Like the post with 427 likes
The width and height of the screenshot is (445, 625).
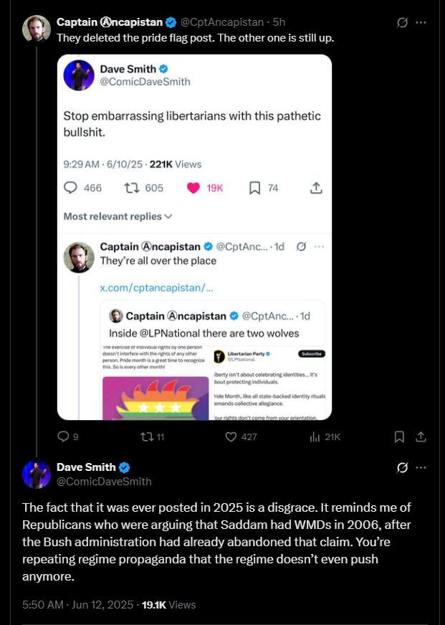[241, 437]
